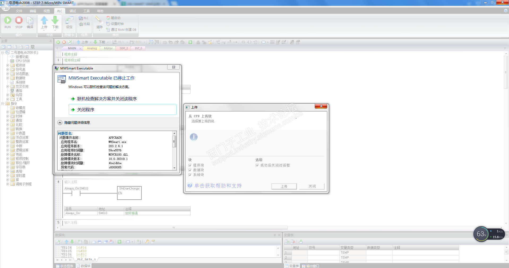
Task: Expand the 程序块 tree node
Action: pyautogui.click(x=7, y=65)
